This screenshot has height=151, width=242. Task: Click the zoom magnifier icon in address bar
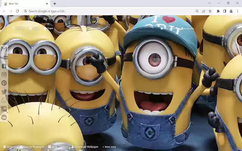click(197, 11)
